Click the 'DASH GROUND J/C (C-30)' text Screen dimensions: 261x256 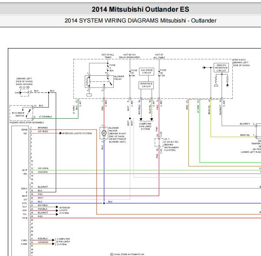24,86
